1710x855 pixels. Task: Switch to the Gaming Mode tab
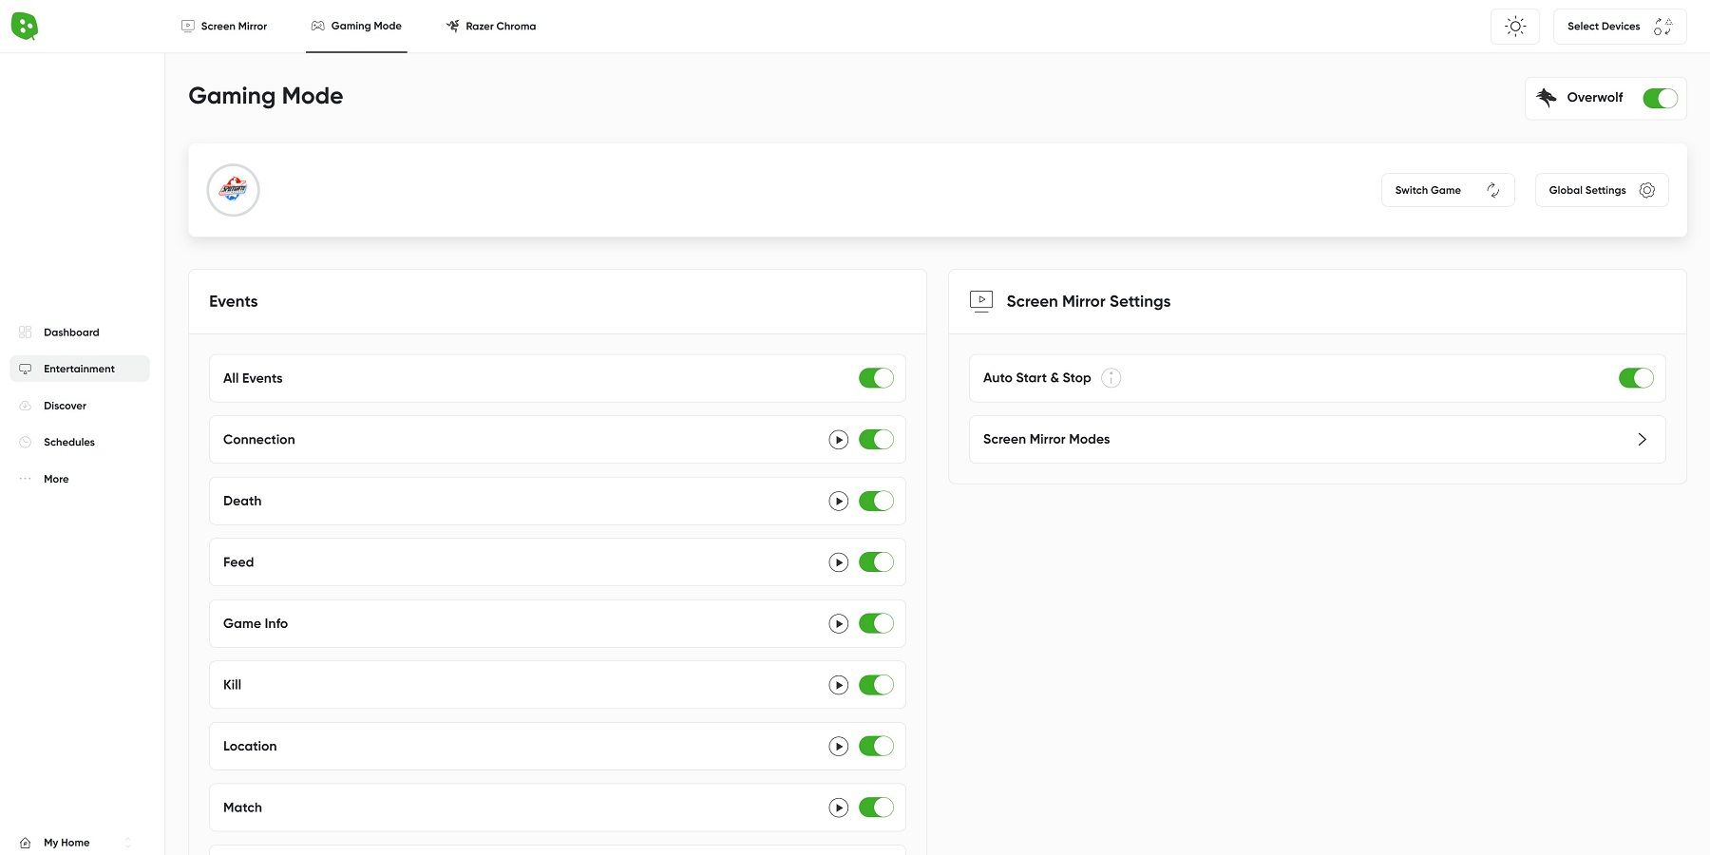(x=356, y=26)
